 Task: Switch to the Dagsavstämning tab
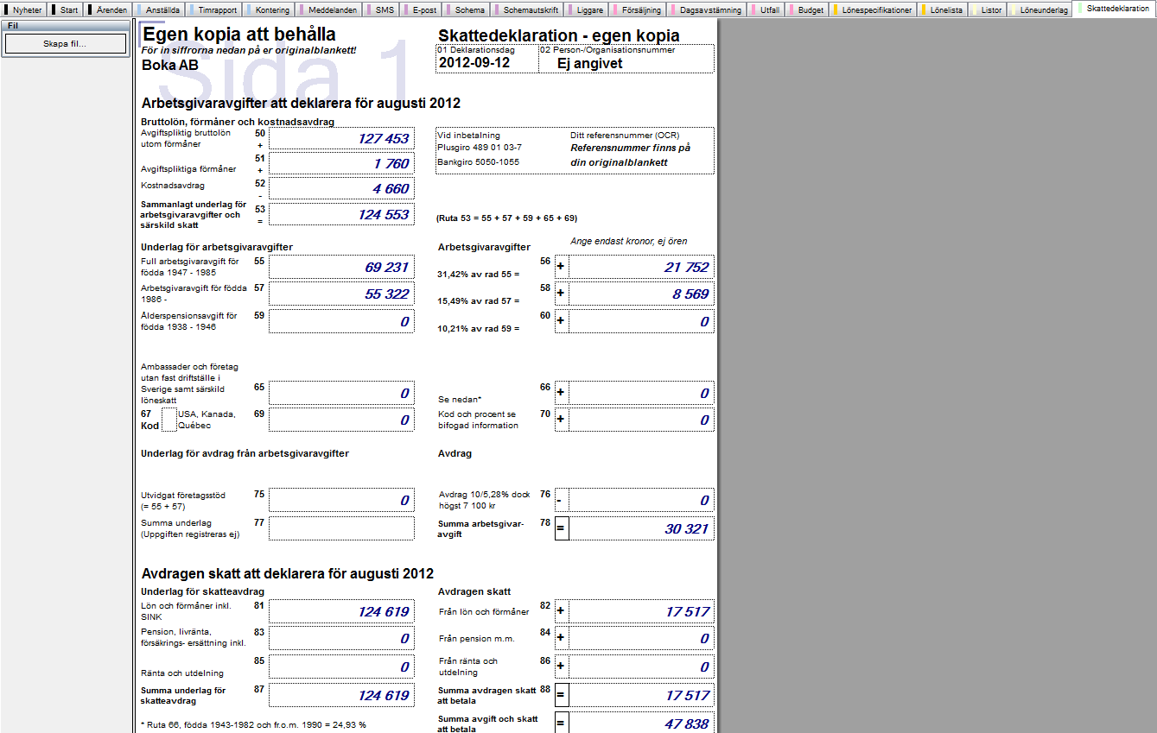[708, 10]
